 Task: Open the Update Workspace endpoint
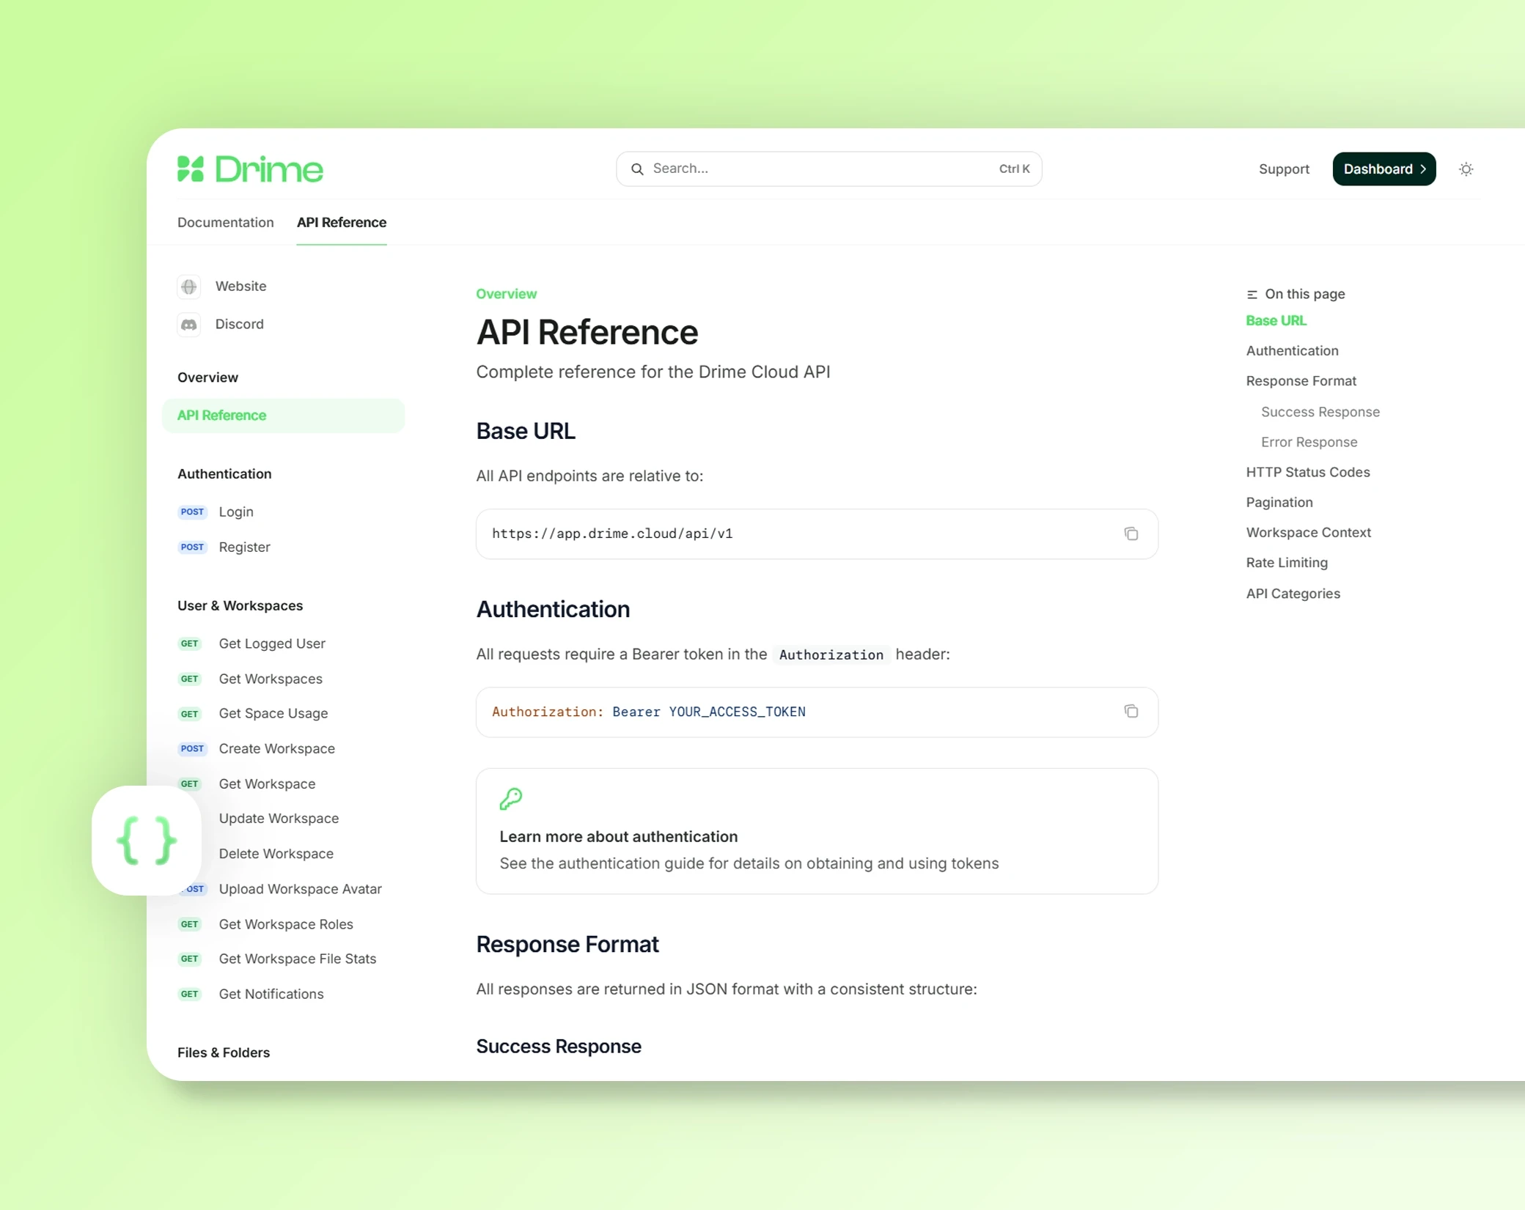click(x=279, y=818)
